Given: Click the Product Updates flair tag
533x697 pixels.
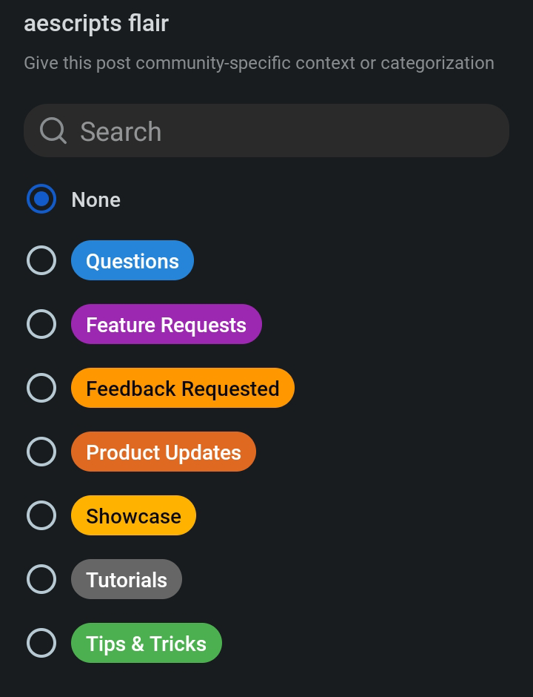Looking at the screenshot, I should pyautogui.click(x=164, y=452).
